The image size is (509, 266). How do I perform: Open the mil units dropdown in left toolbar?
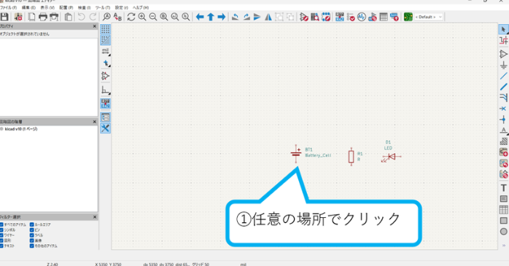coord(105,51)
